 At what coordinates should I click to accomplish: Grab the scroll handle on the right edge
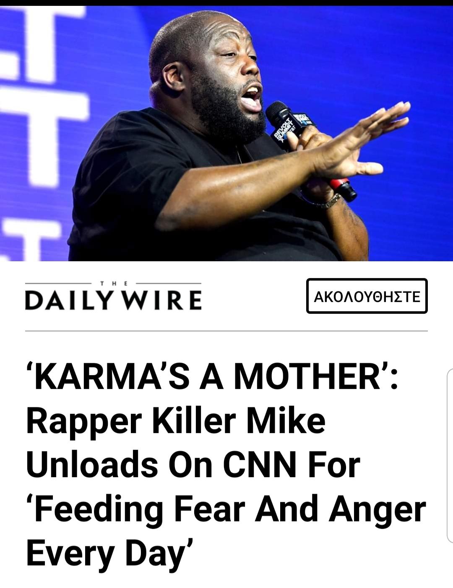pos(450,456)
